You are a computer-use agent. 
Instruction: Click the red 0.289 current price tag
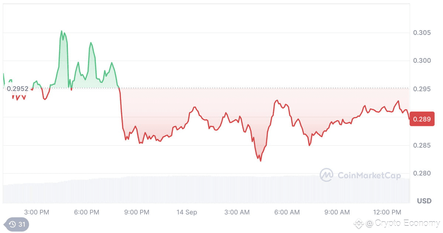421,119
